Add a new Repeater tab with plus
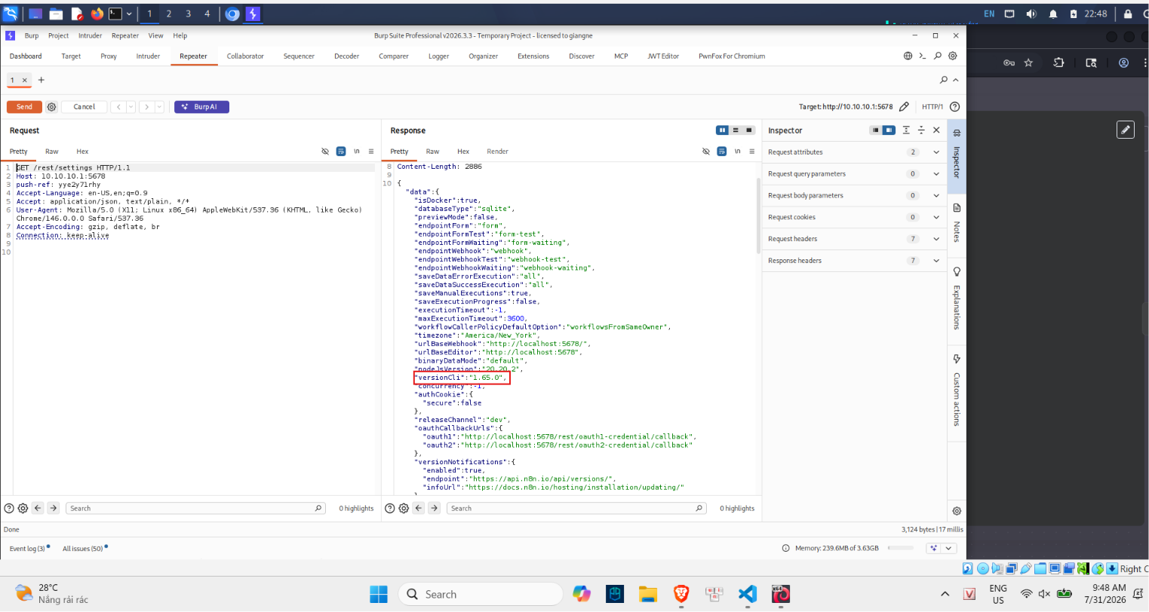Viewport: 1149px width, 612px height. (41, 80)
